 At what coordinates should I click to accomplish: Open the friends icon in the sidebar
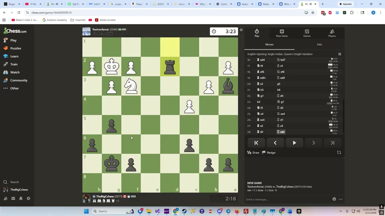[x=5, y=198]
